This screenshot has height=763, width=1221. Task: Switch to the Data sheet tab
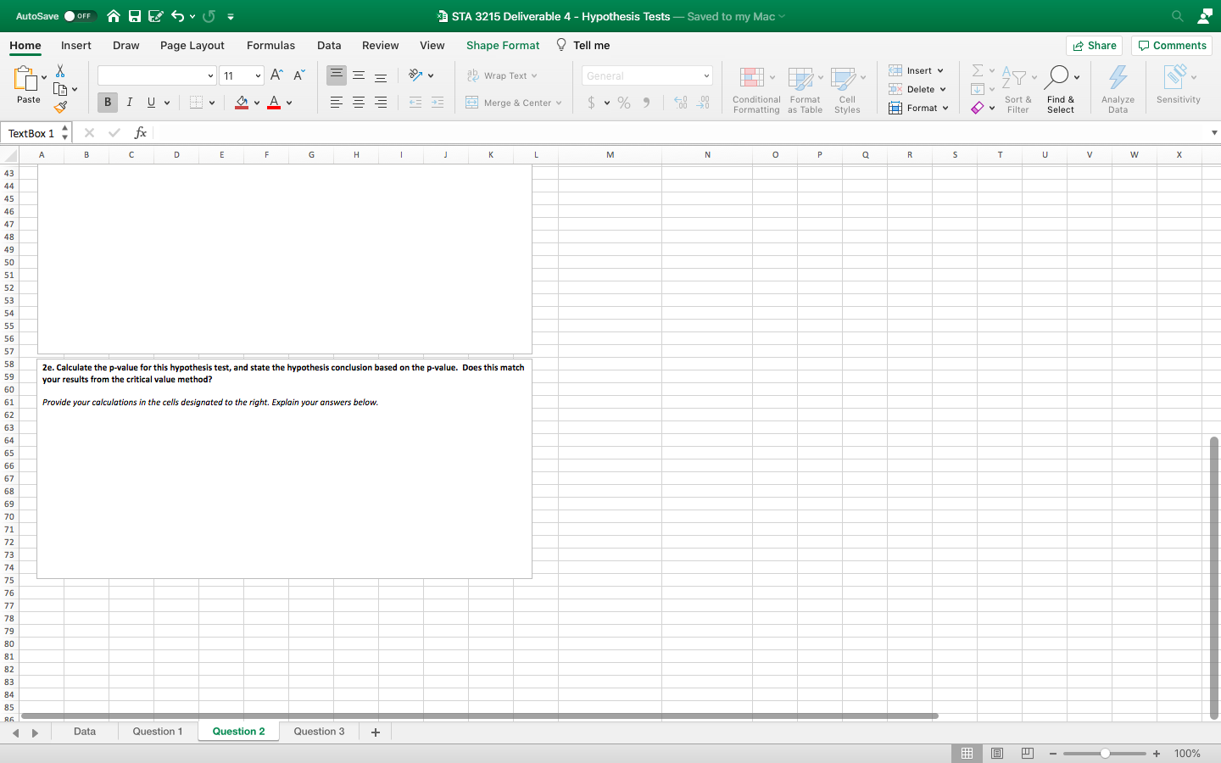tap(85, 731)
